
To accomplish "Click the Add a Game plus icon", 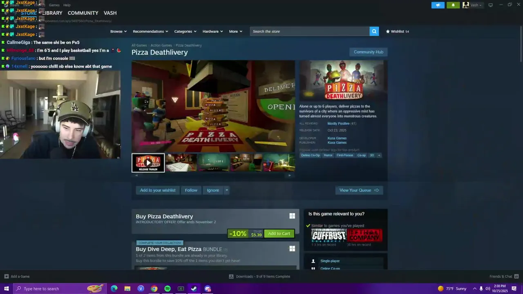I will coord(6,276).
